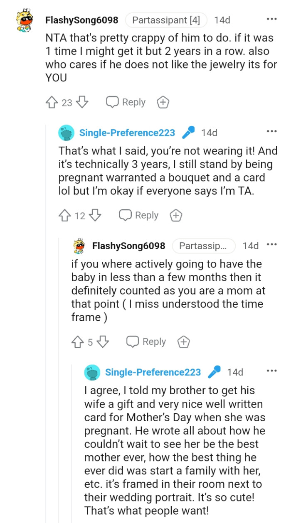Open the overflow menu on the top comment
Screen dimensions: 291x523
pyautogui.click(x=272, y=19)
